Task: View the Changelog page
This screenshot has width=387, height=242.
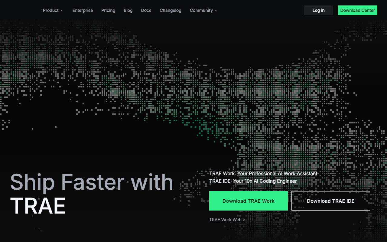Action: point(171,10)
